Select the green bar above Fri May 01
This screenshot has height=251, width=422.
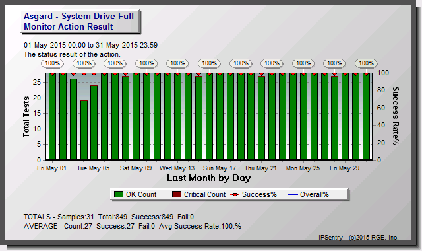point(53,116)
